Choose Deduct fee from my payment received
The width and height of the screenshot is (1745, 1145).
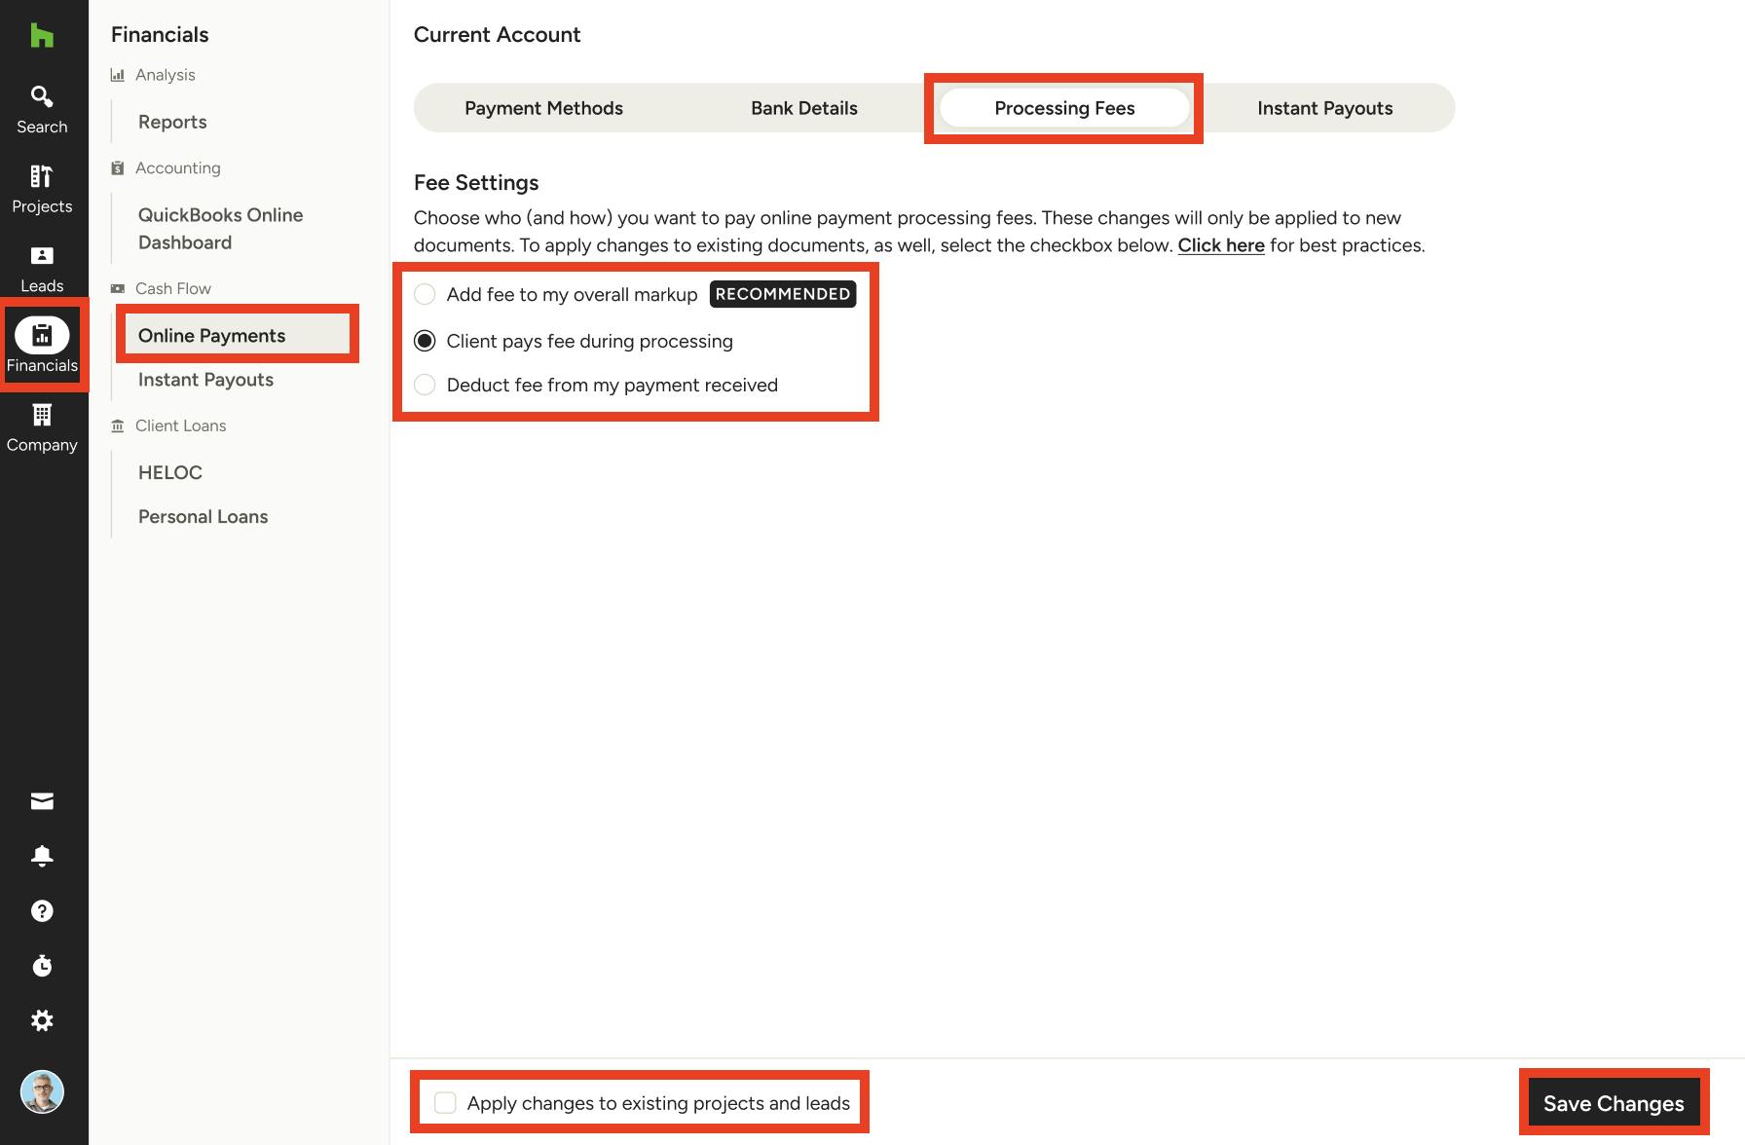tap(425, 385)
